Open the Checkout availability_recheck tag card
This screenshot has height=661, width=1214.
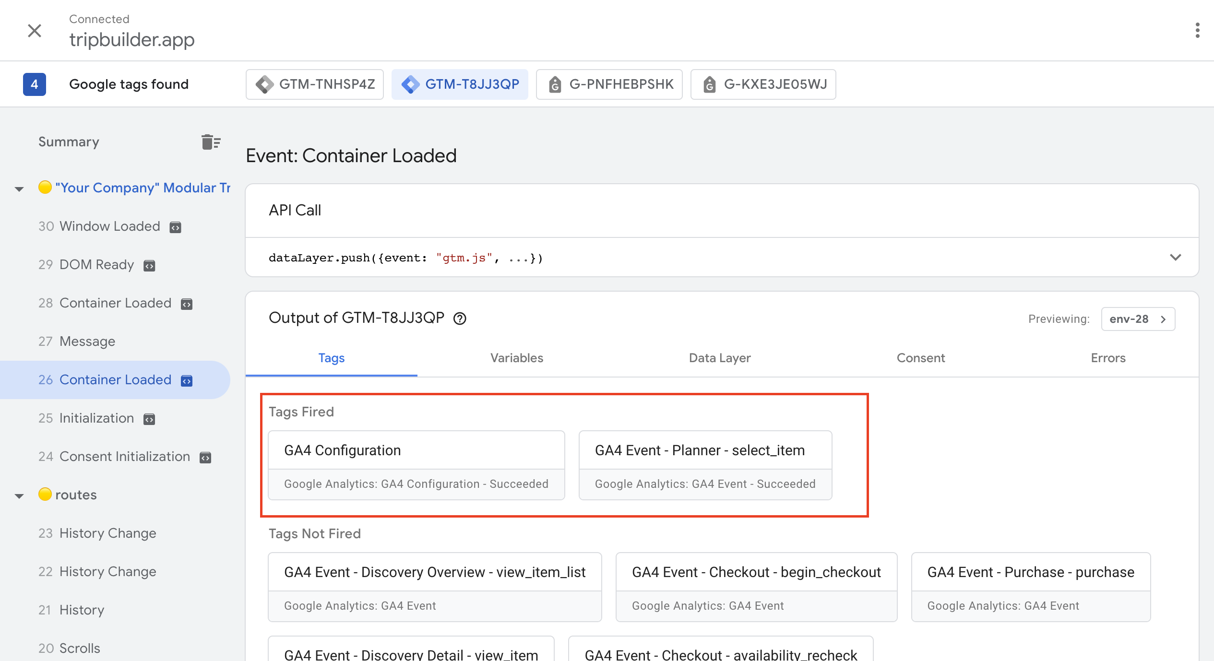pyautogui.click(x=721, y=649)
